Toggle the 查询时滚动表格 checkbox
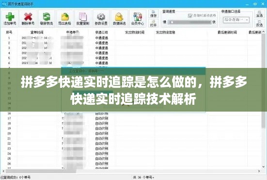Viewport: 267px width, 180px height. 190,16
